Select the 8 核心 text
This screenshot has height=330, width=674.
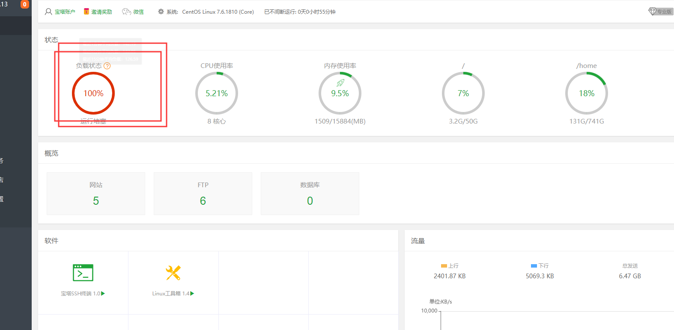point(217,121)
